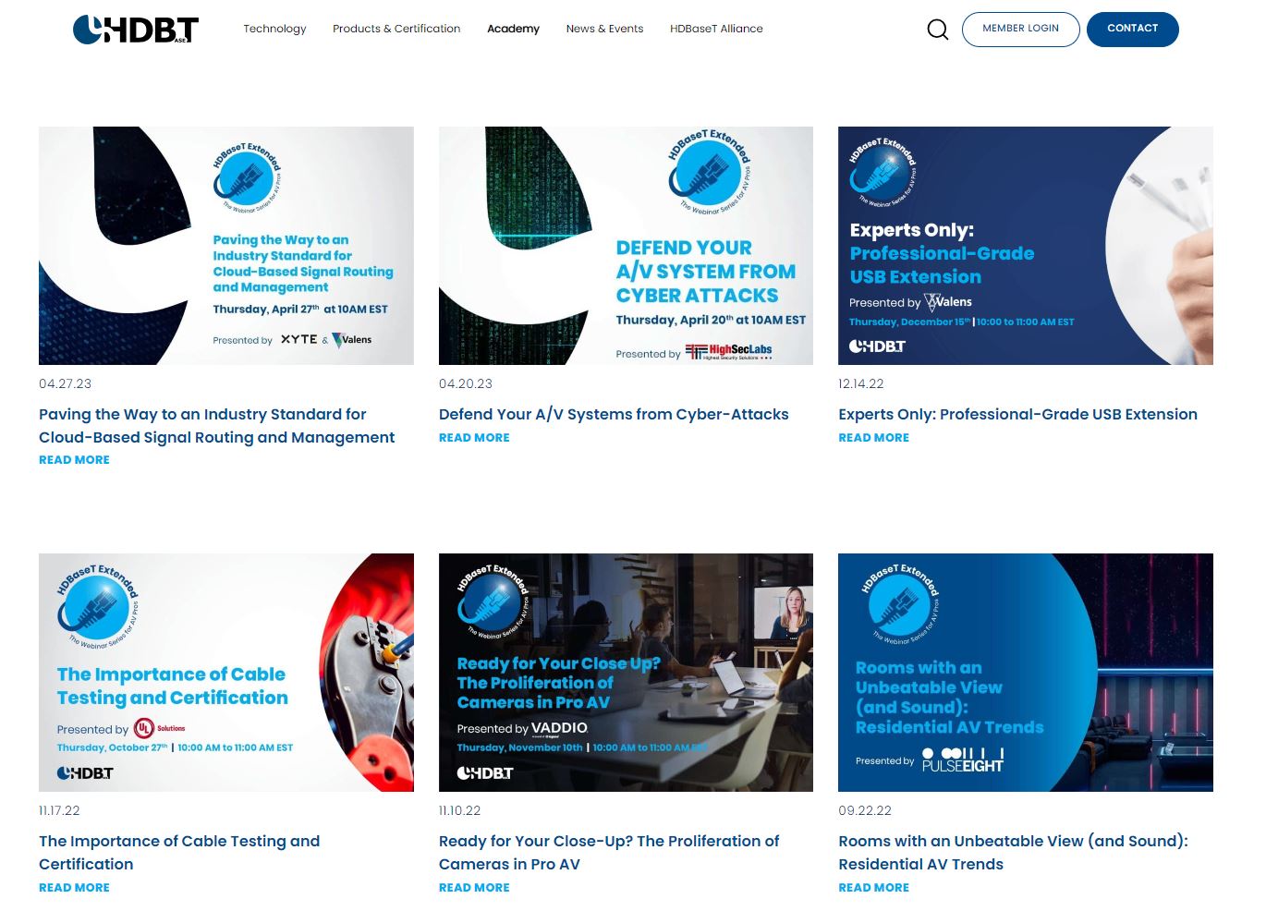This screenshot has height=911, width=1266.
Task: Open the Cloud-Based Signal Routing webinar thumbnail
Action: (x=226, y=246)
